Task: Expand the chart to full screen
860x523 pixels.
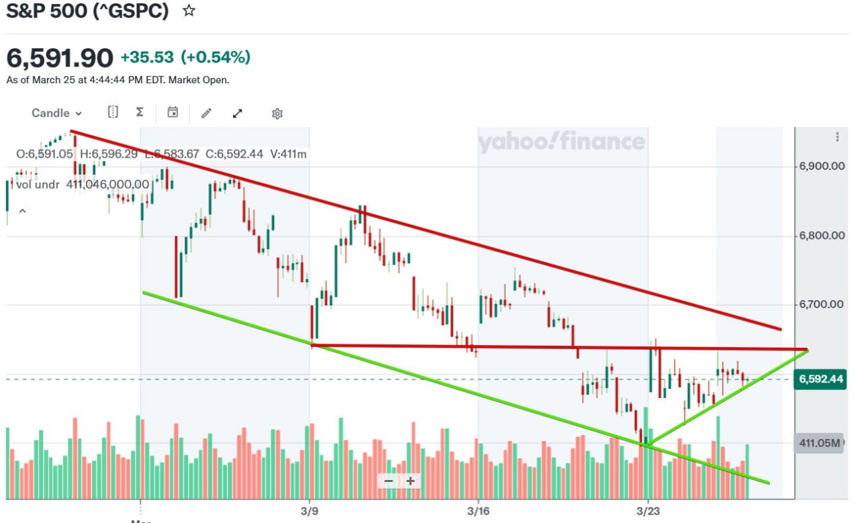Action: pyautogui.click(x=237, y=113)
